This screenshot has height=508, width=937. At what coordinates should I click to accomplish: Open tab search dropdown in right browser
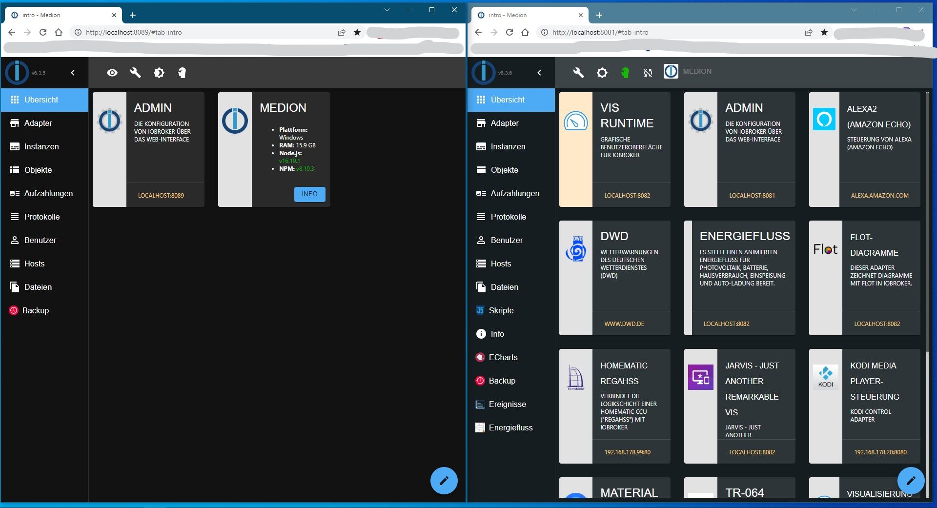(854, 10)
